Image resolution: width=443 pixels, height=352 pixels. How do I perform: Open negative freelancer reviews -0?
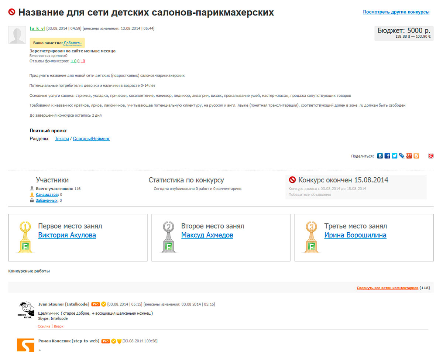(x=83, y=61)
